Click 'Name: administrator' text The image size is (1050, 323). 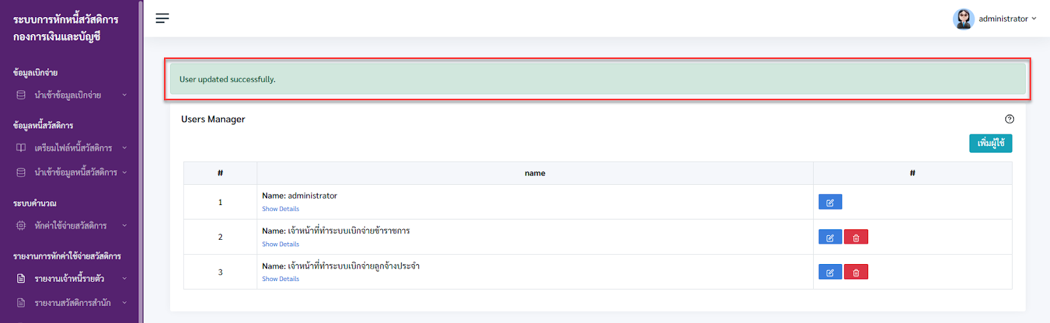pyautogui.click(x=300, y=196)
